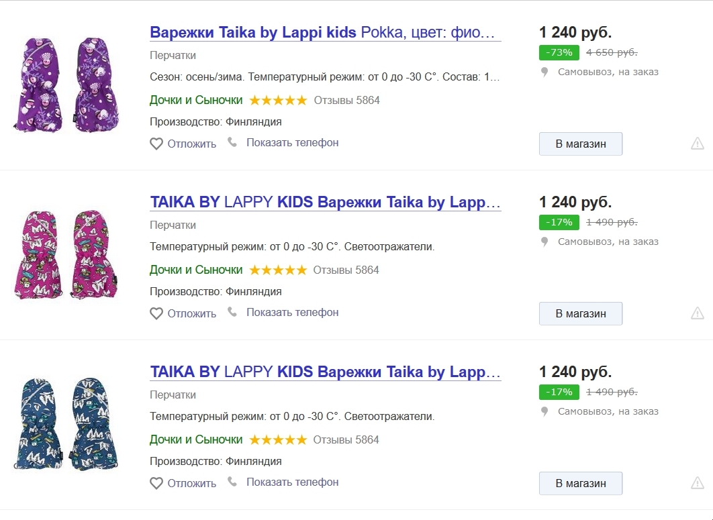
Task: Click 'Отзывы 5864' reviews in the third listing
Action: [346, 439]
